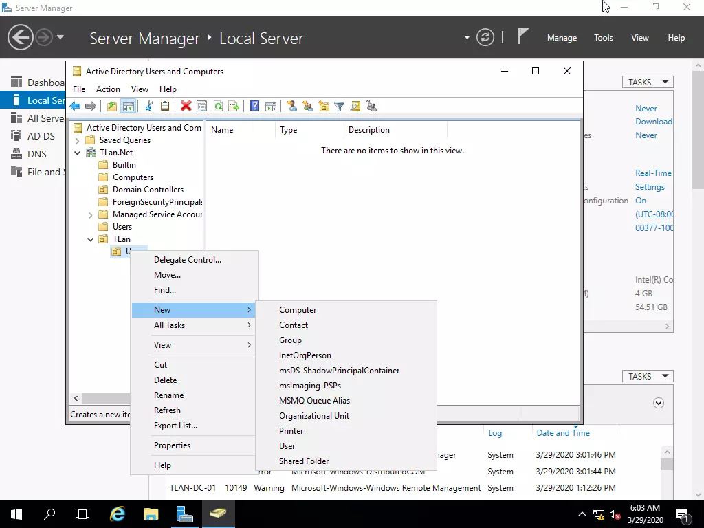Click the Date and Time column header
704x528 pixels.
563,433
